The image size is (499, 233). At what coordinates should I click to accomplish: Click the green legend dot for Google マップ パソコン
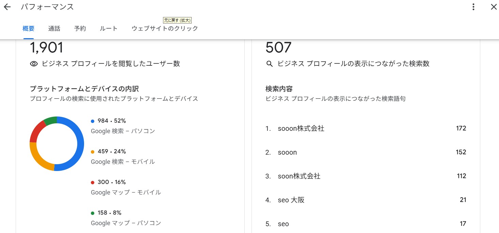pos(92,213)
